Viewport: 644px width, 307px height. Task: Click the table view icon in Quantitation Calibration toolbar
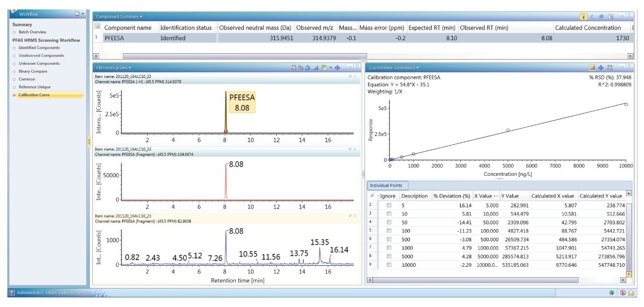[592, 67]
